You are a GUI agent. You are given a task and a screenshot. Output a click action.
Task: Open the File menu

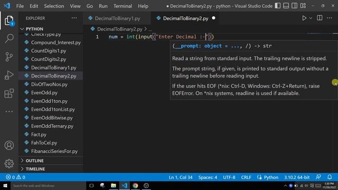click(x=20, y=6)
